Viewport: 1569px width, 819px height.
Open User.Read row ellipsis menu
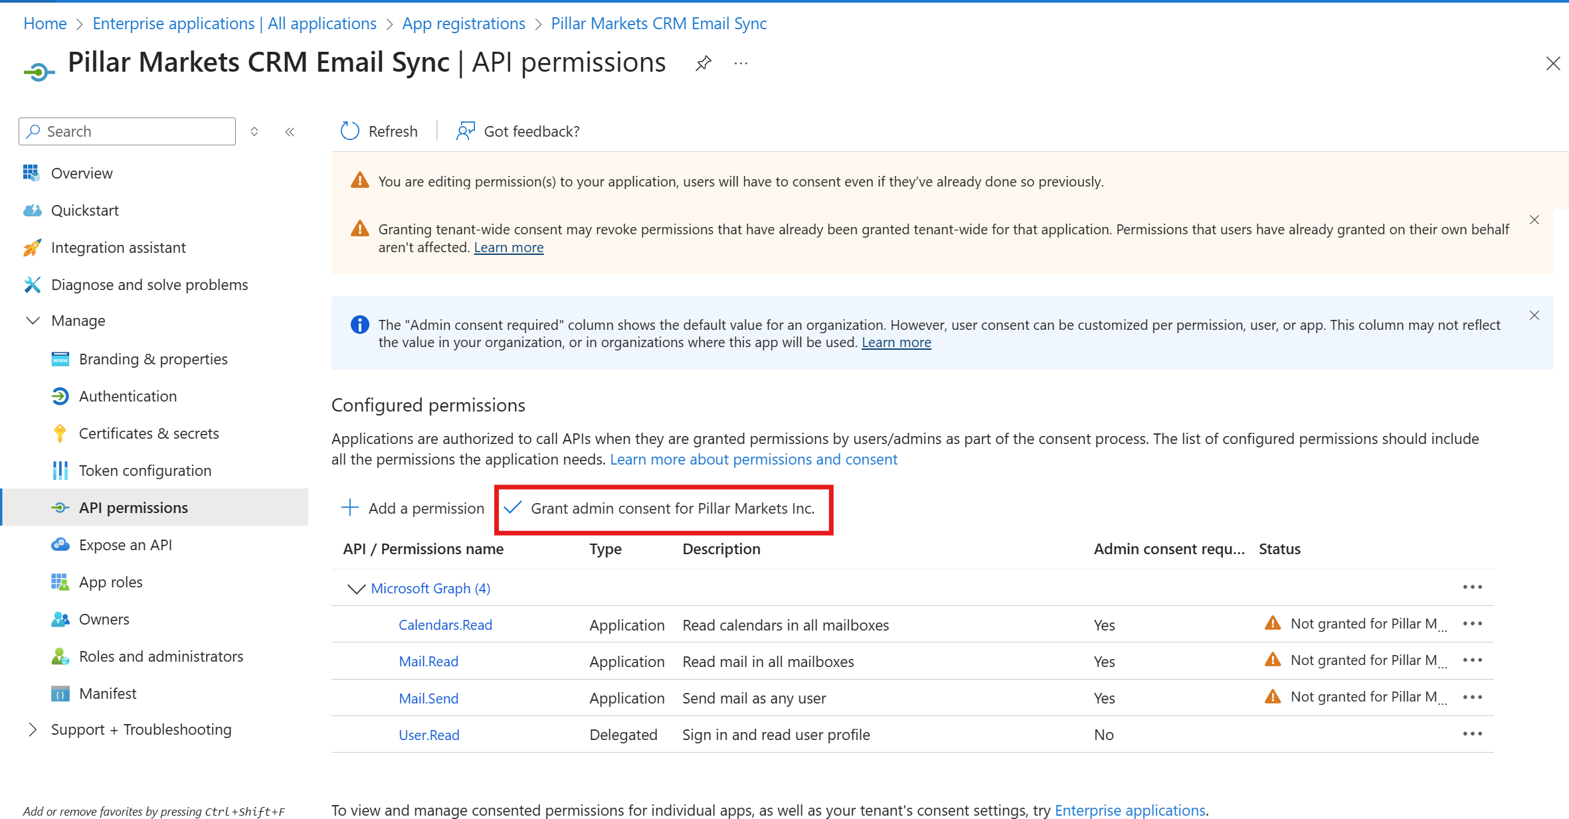tap(1473, 734)
